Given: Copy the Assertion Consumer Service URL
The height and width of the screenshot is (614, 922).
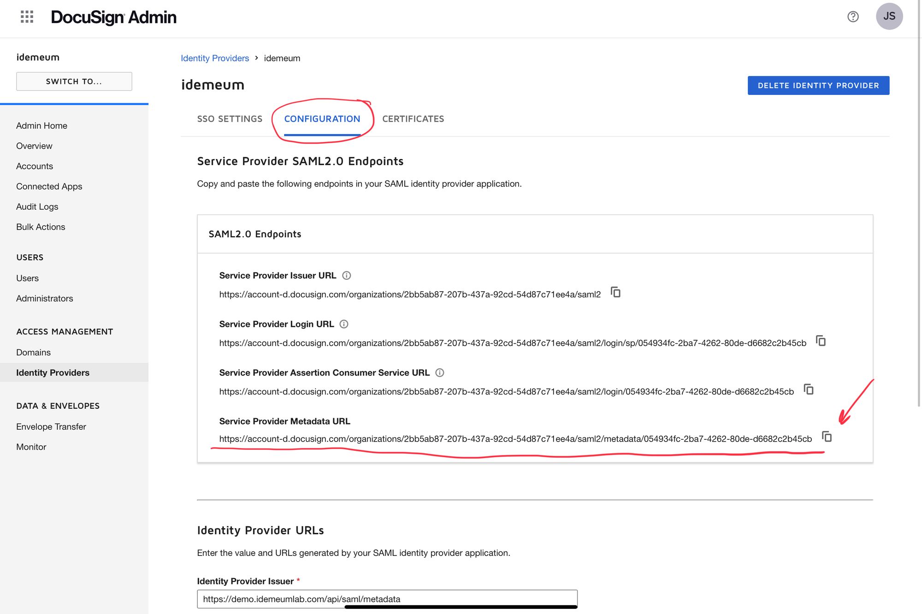Looking at the screenshot, I should 809,389.
